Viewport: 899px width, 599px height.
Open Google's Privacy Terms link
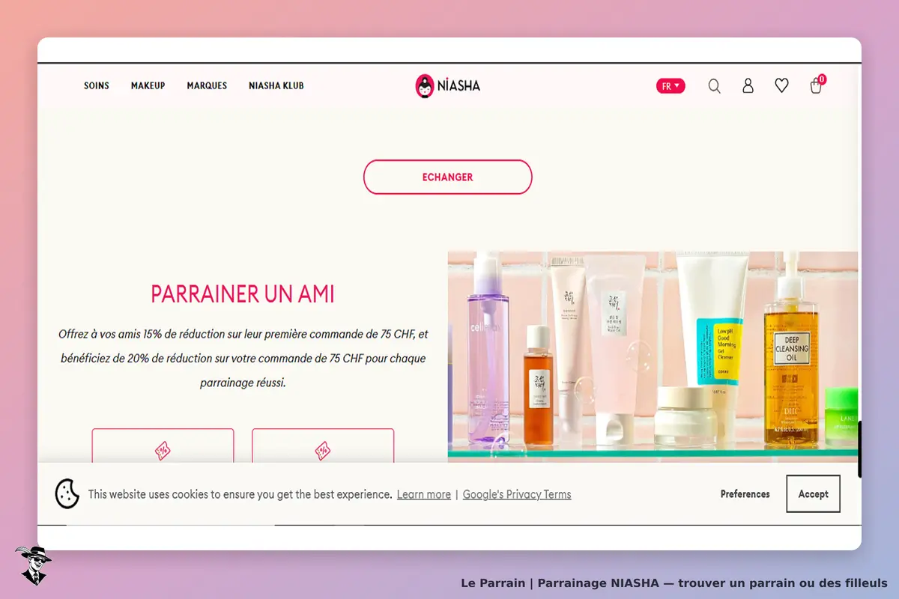click(x=517, y=494)
